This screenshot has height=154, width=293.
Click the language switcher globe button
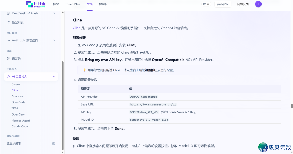pos(206,4)
